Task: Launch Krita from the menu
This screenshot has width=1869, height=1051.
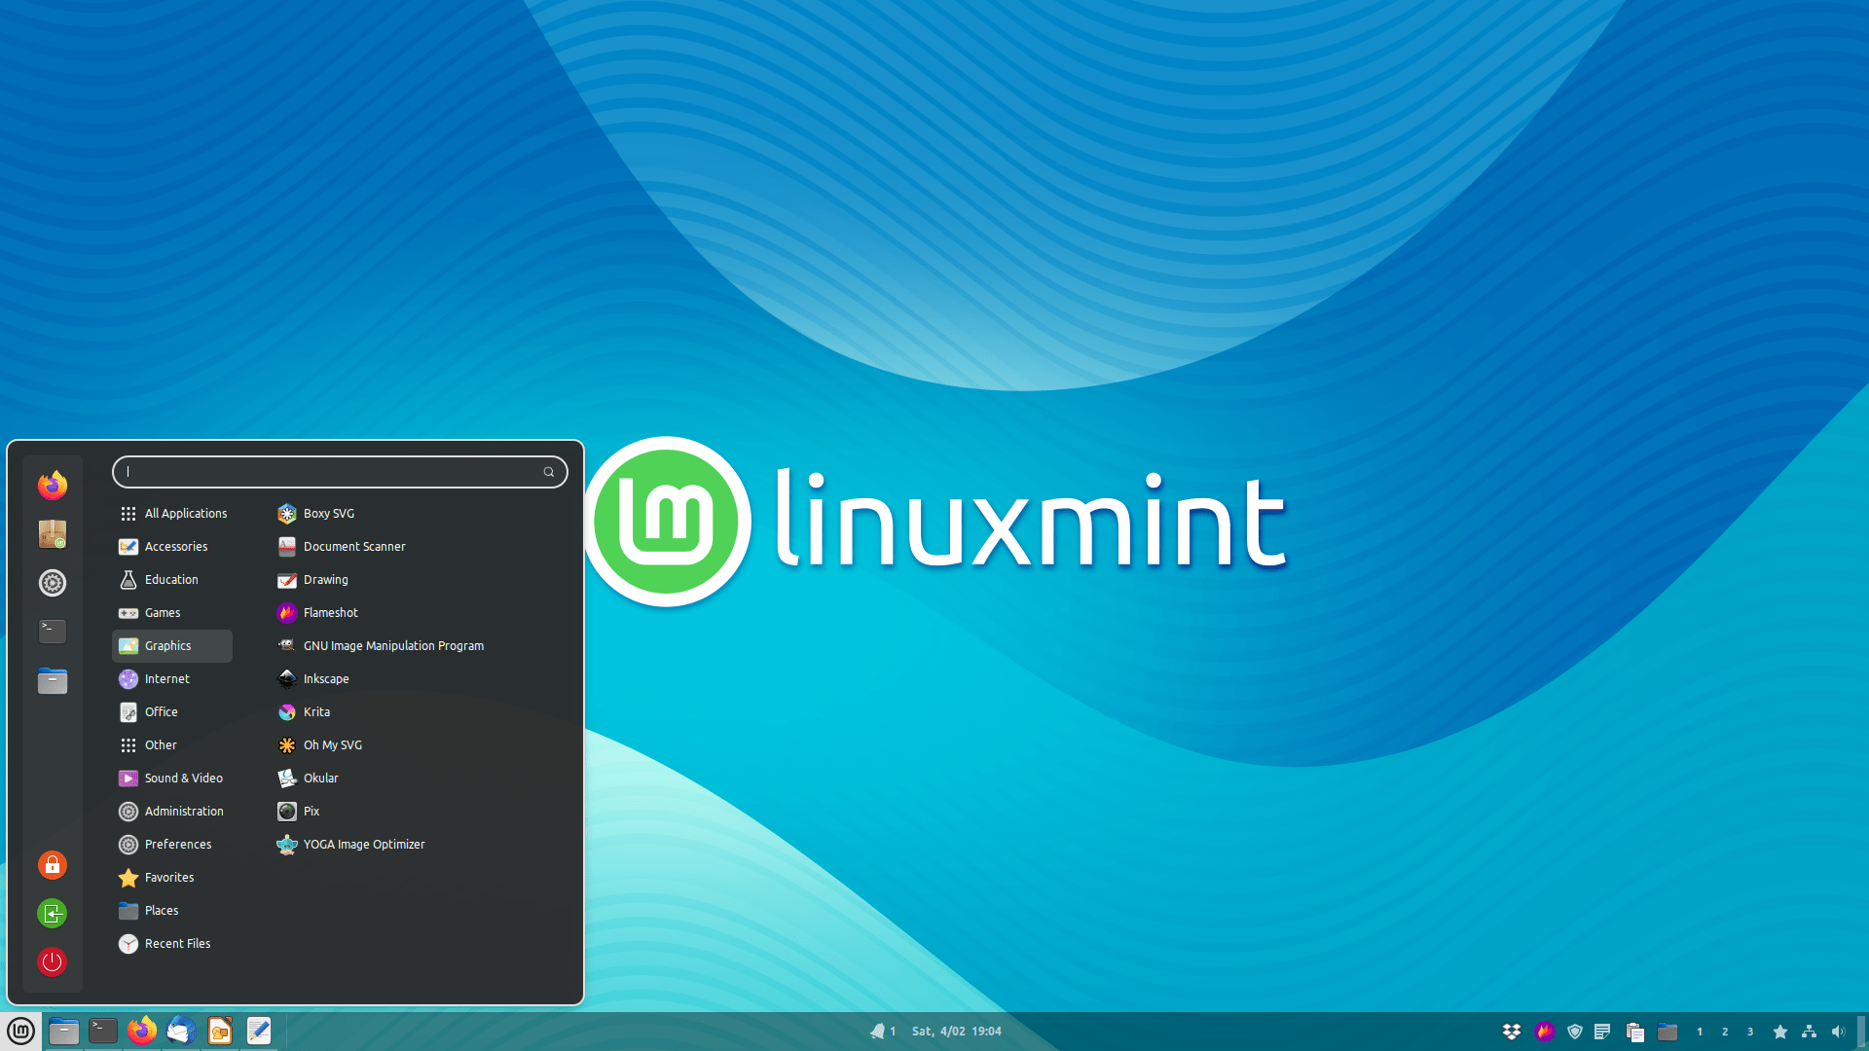Action: [316, 712]
